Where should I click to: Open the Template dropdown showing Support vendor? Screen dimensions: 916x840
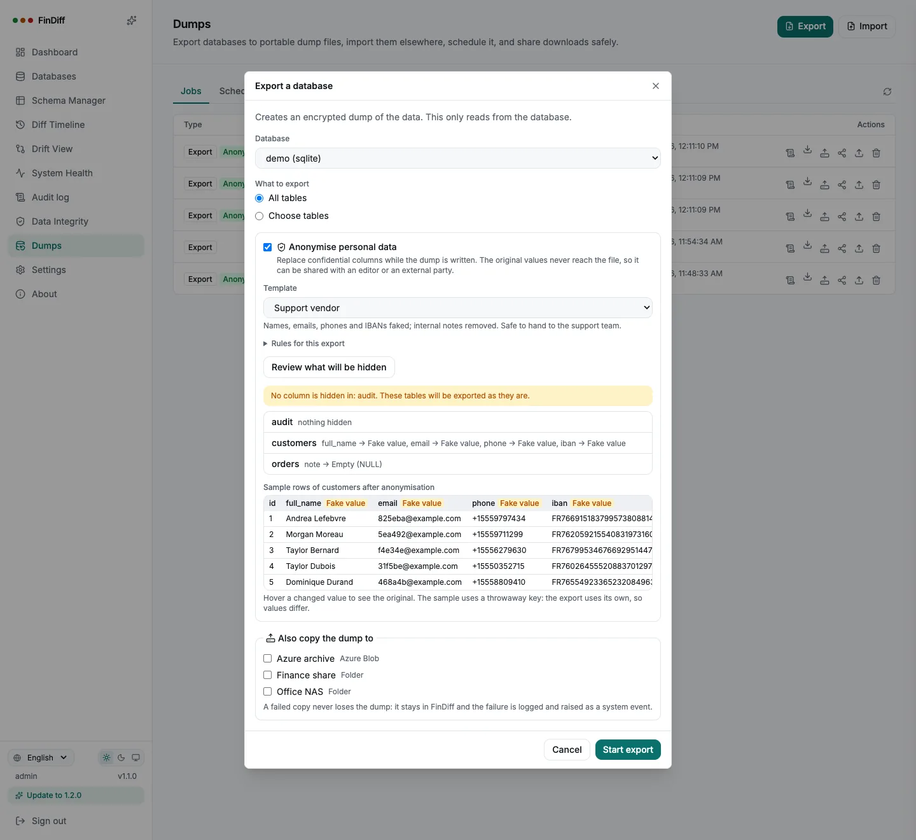pyautogui.click(x=458, y=308)
